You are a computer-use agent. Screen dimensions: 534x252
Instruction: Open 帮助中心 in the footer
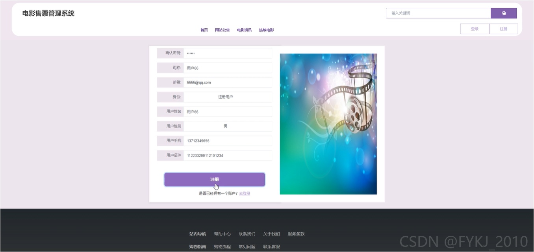222,234
